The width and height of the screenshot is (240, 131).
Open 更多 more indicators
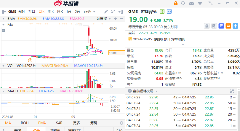[76, 123]
